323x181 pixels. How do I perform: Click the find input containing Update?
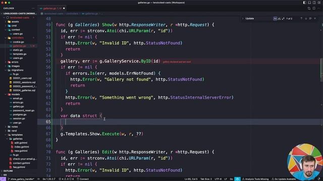(x=258, y=19)
